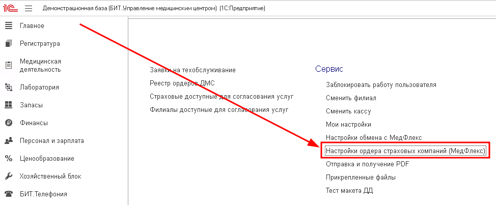Click Заблокировать работу пользователя
The width and height of the screenshot is (496, 205).
tap(381, 85)
